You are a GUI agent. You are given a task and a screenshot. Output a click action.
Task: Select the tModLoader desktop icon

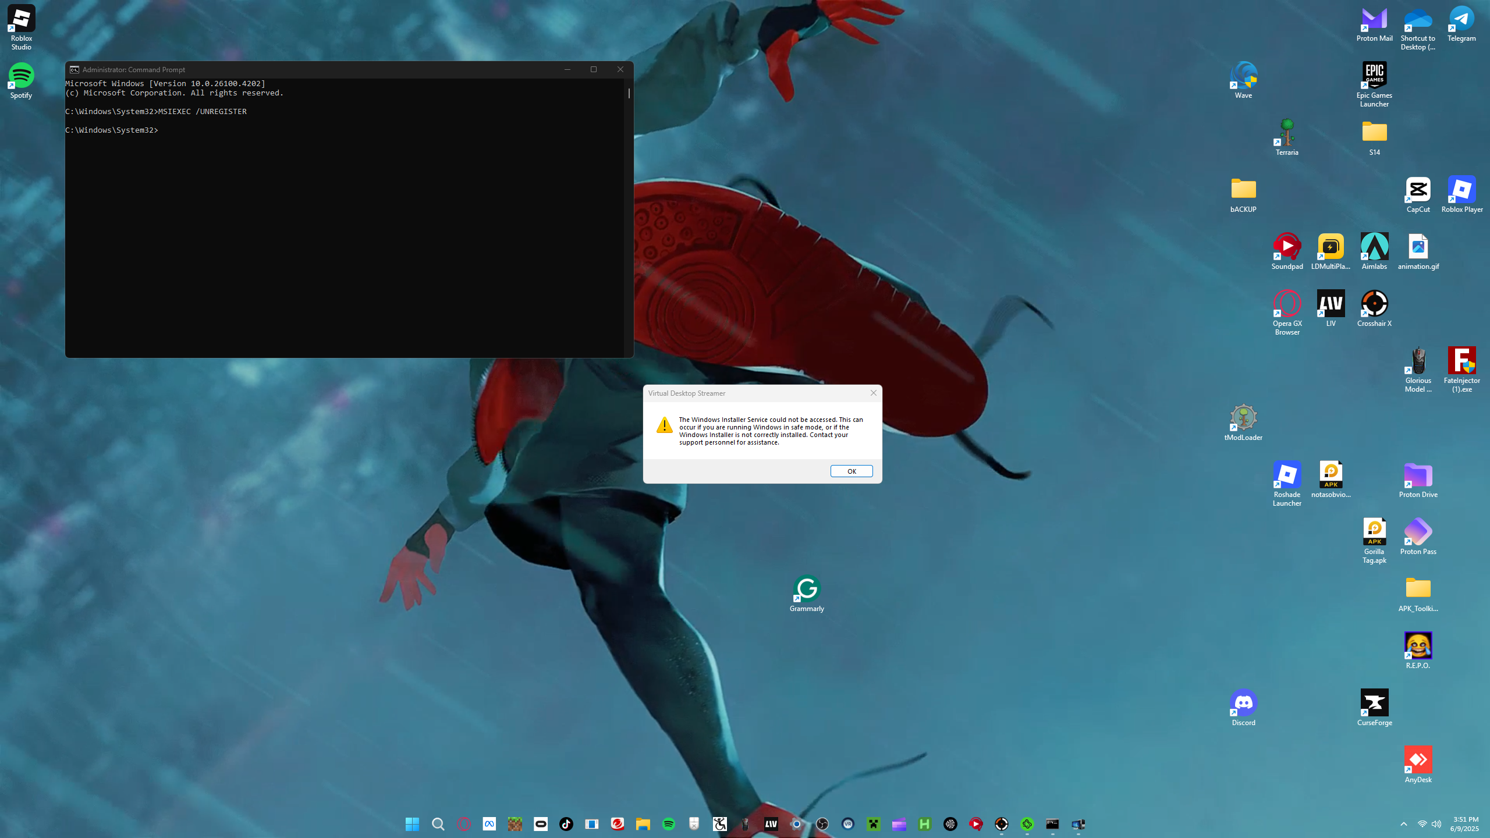pyautogui.click(x=1243, y=418)
